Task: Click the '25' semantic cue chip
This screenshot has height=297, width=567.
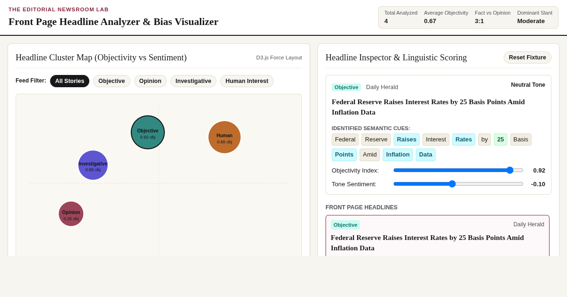Action: (500, 140)
